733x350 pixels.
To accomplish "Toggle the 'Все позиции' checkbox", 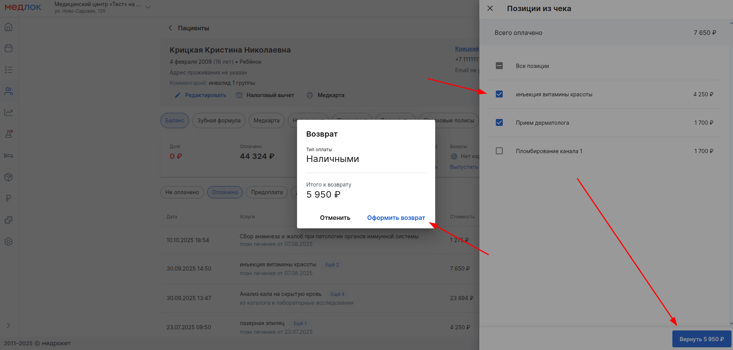I will pos(499,66).
